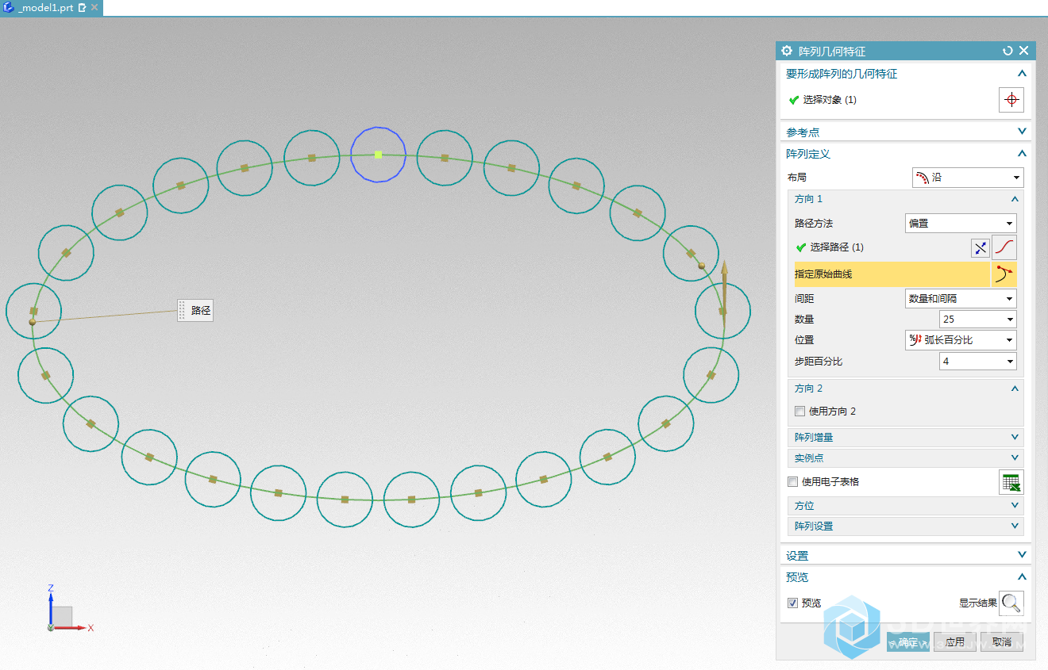Enable 使用电子表格 checkbox
This screenshot has height=670, width=1048.
coord(792,481)
